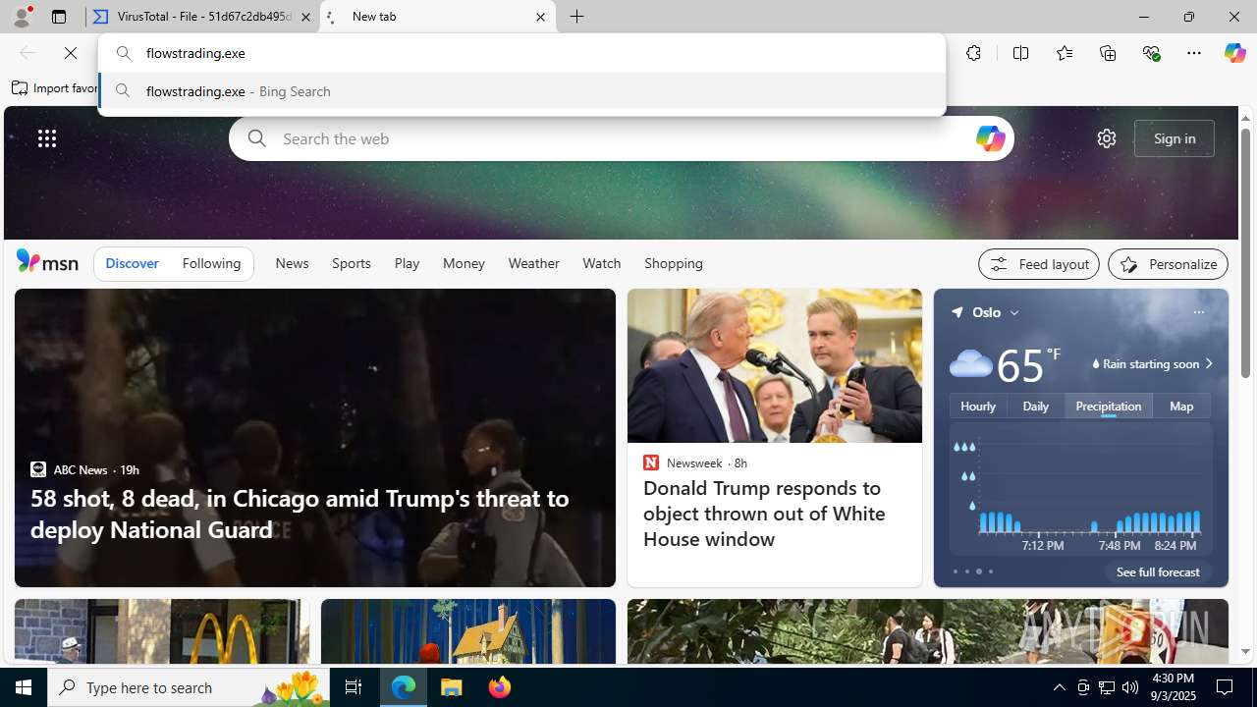Stop loading the page
This screenshot has height=707, width=1257.
[x=71, y=53]
